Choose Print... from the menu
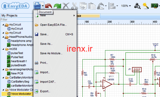Image resolution: width=160 pixels, height=97 pixels. 55,63
